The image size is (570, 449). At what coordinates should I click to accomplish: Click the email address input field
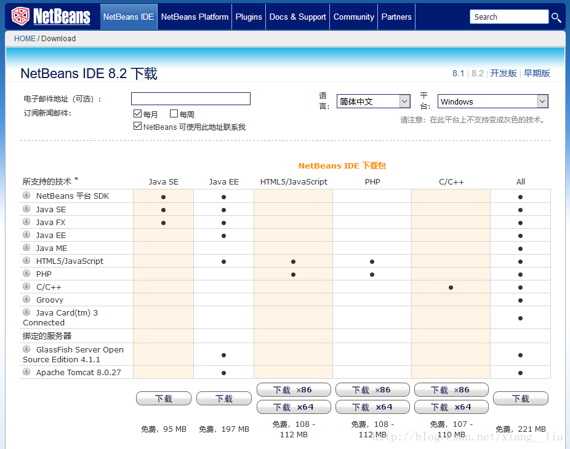[x=190, y=99]
